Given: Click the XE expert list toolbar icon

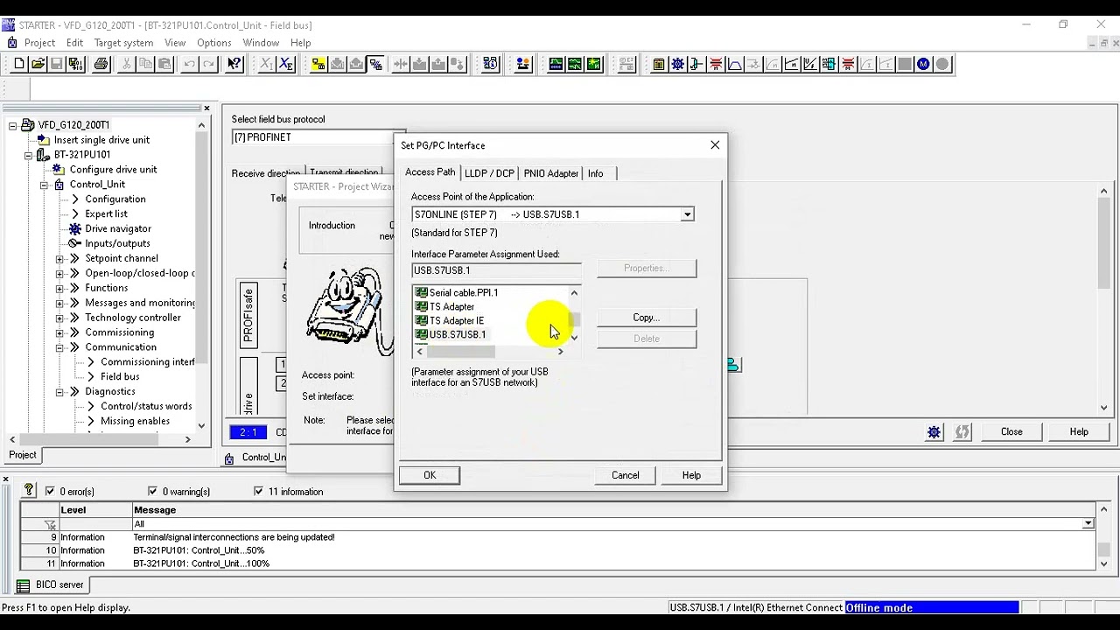Looking at the screenshot, I should click(x=285, y=64).
